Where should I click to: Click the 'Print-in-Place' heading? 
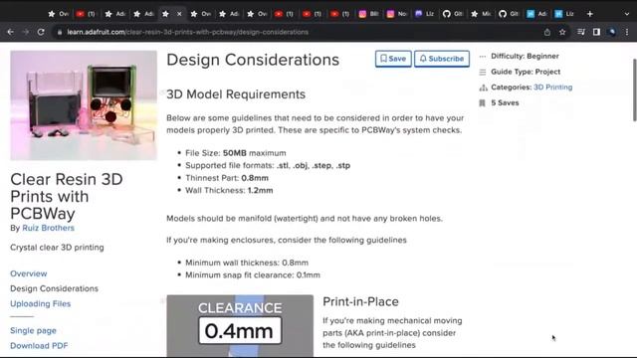(x=360, y=301)
